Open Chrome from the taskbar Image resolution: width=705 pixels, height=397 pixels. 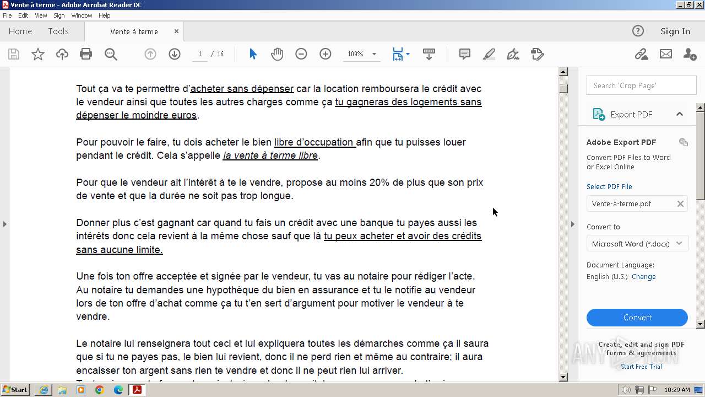click(100, 390)
